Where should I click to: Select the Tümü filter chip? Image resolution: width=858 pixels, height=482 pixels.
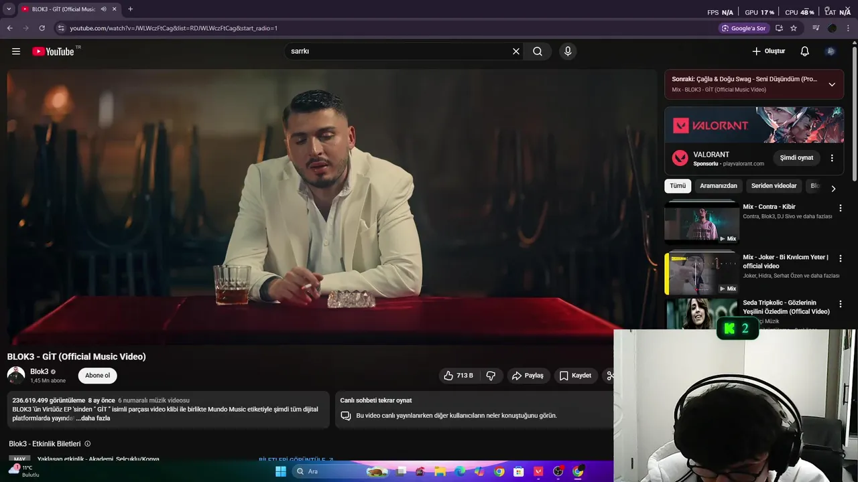coord(678,186)
